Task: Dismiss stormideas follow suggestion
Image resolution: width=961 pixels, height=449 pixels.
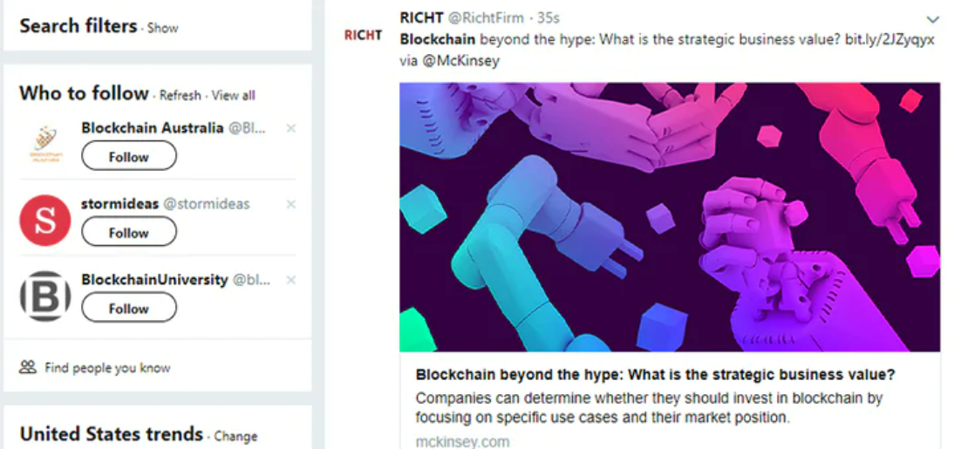Action: (291, 204)
